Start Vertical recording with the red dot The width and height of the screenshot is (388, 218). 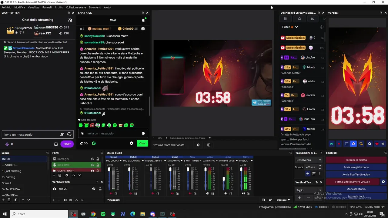[x=339, y=144]
